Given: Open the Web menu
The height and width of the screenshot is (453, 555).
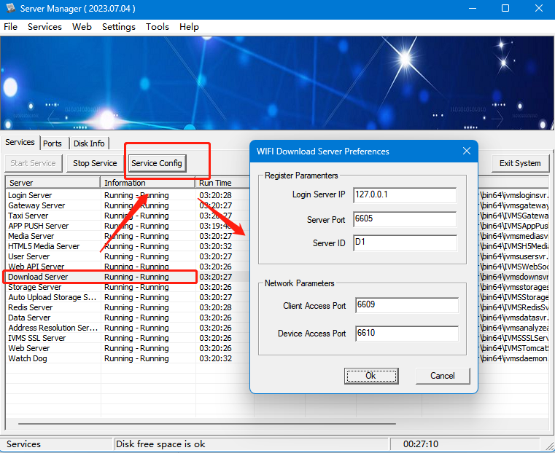Looking at the screenshot, I should coord(82,27).
